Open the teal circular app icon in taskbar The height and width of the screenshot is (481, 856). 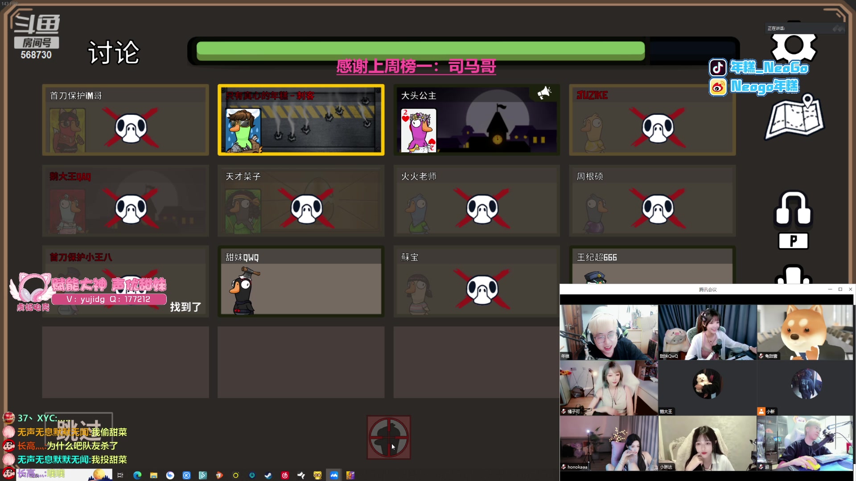coord(252,475)
